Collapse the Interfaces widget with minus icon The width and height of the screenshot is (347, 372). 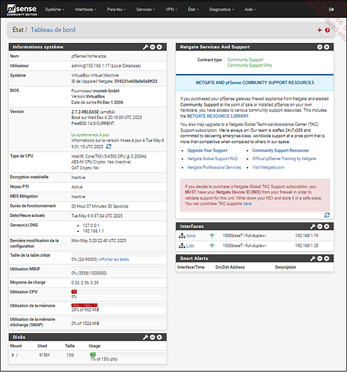pyautogui.click(x=320, y=227)
